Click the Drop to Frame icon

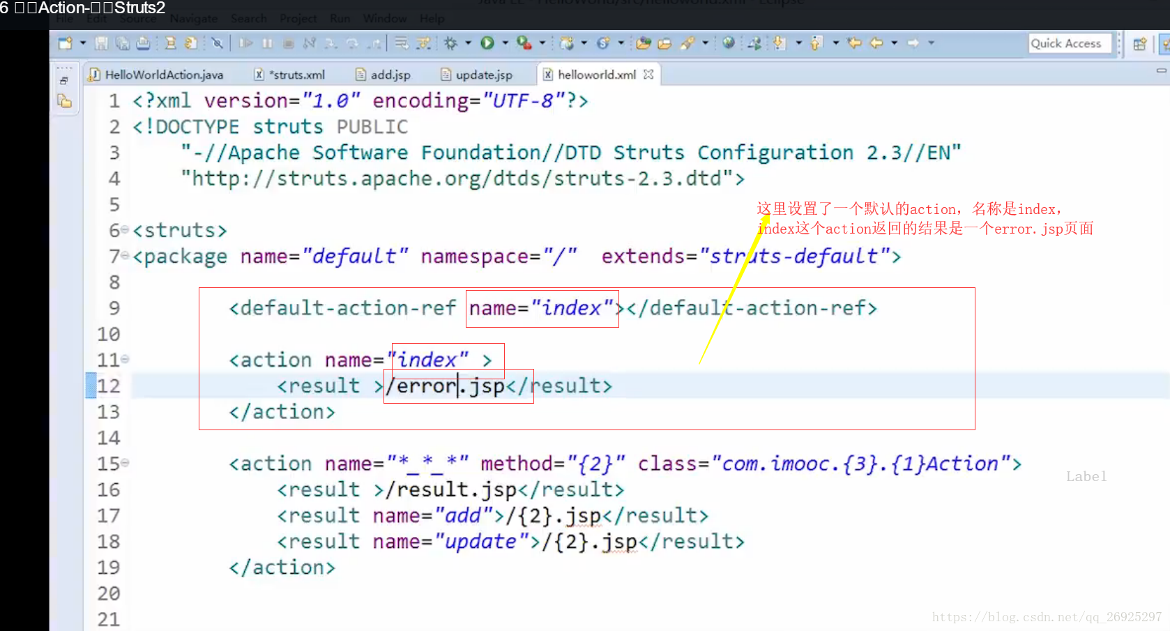[x=402, y=43]
